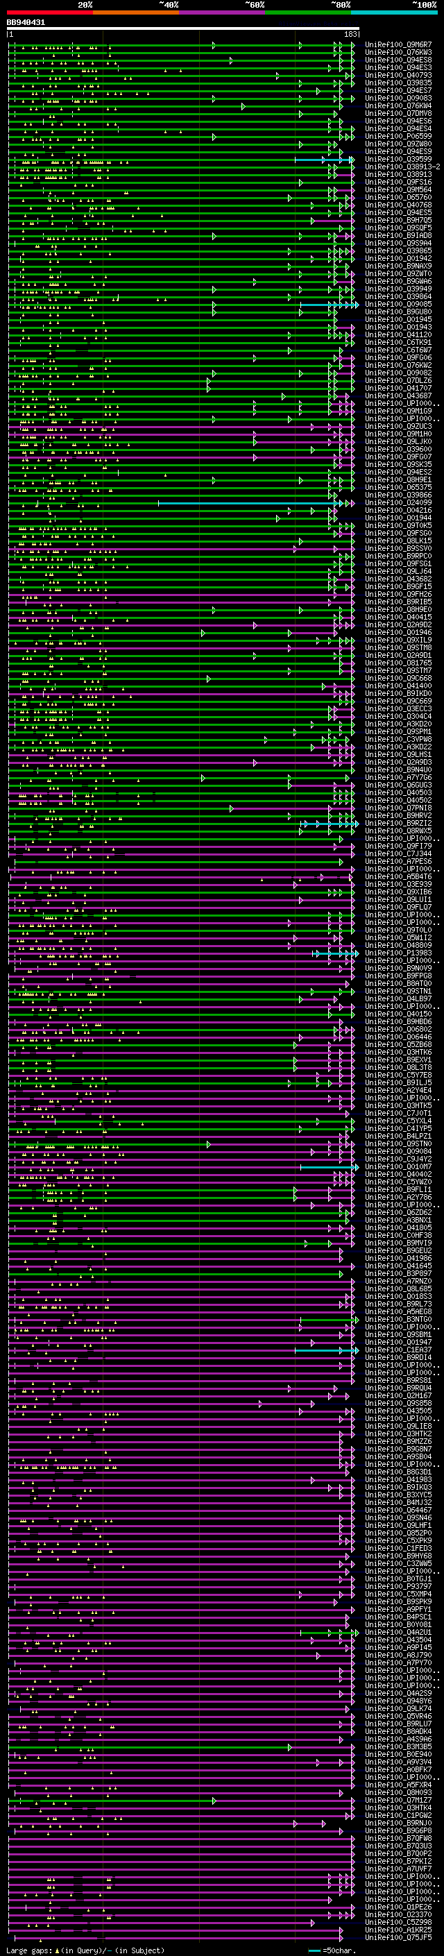The width and height of the screenshot is (444, 1956).
Task: Click the white query sequence bar
Action: [x=183, y=29]
